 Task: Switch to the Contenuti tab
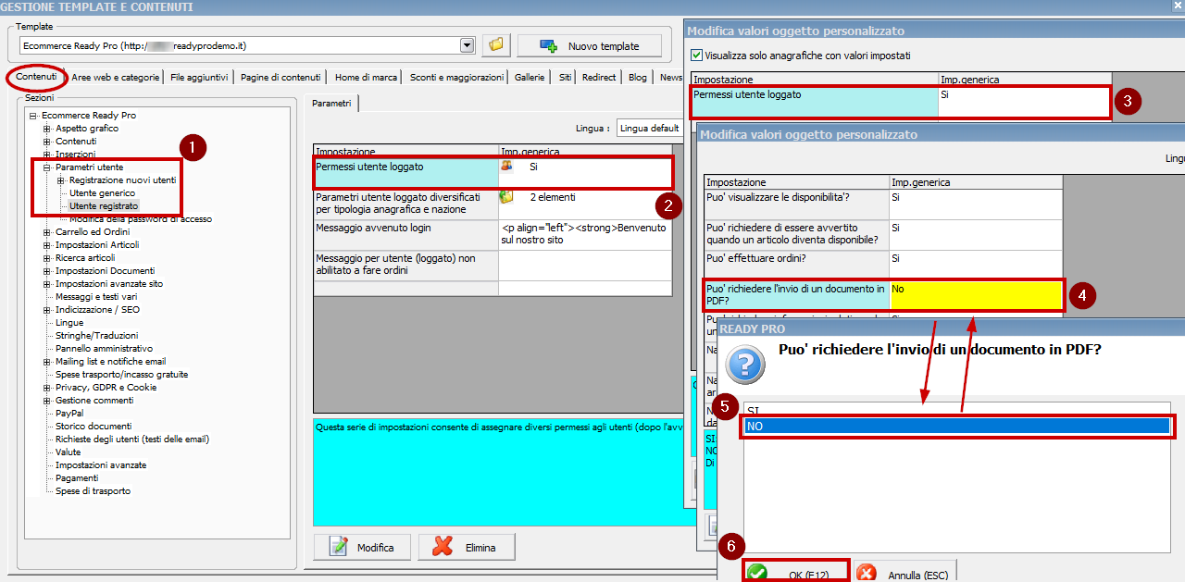(36, 77)
